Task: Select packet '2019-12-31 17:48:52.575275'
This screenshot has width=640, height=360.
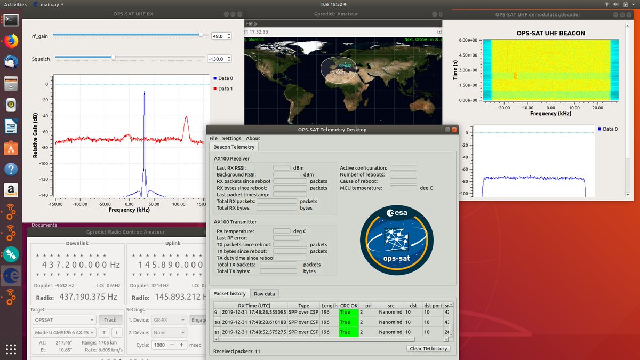Action: point(254,332)
